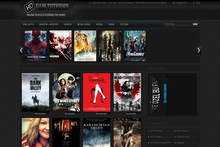Select BİLİM-KURGU in the navigation bar
Screen dimensions: 220x147
pyautogui.click(x=84, y=24)
